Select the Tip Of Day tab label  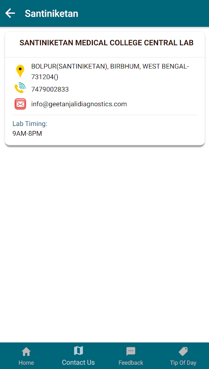click(x=183, y=363)
